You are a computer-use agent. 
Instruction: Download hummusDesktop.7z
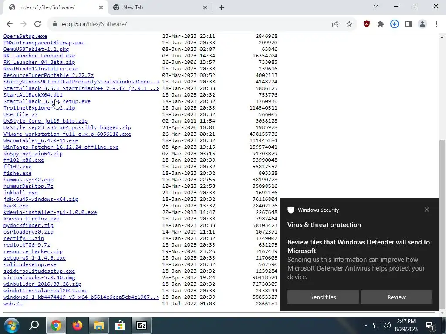[x=28, y=186]
